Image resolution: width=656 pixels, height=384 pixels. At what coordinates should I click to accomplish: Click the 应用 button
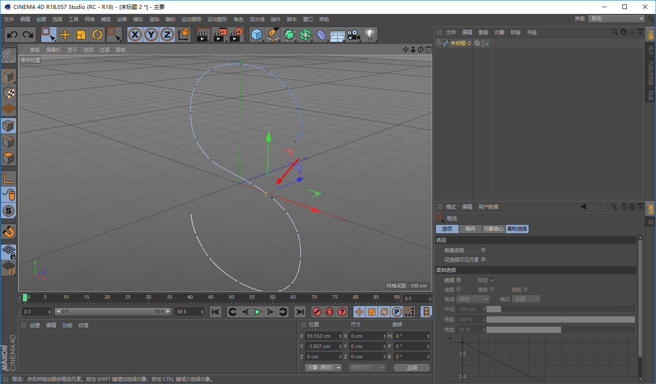pos(412,367)
